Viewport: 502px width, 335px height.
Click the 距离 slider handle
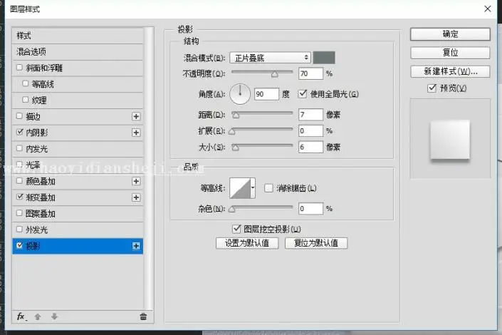236,115
